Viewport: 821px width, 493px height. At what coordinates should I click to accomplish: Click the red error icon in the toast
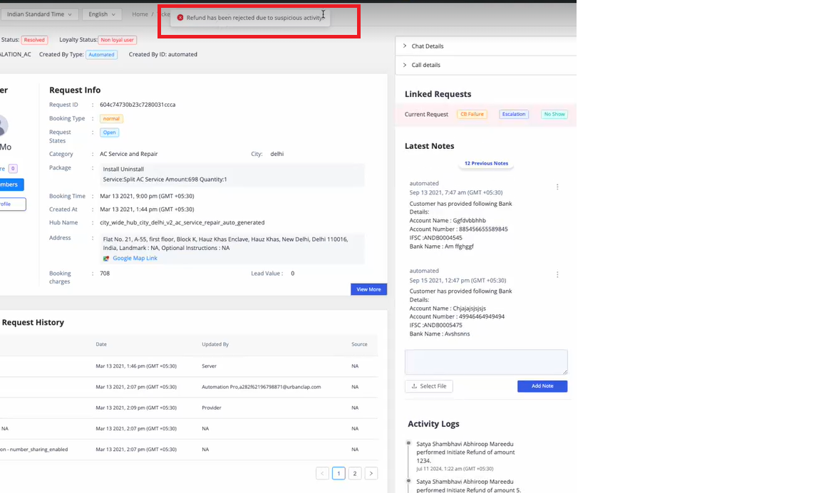tap(180, 18)
